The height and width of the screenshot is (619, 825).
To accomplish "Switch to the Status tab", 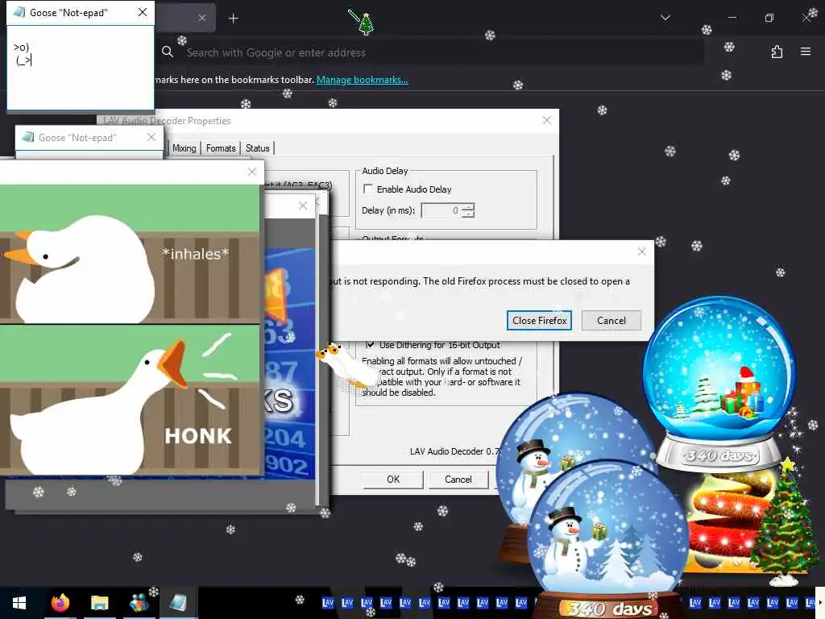I will 257,148.
